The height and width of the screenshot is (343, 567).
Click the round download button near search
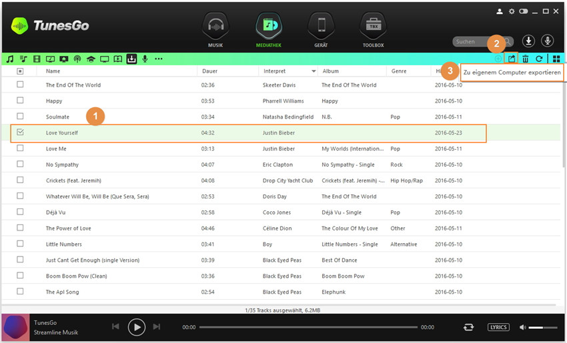528,41
